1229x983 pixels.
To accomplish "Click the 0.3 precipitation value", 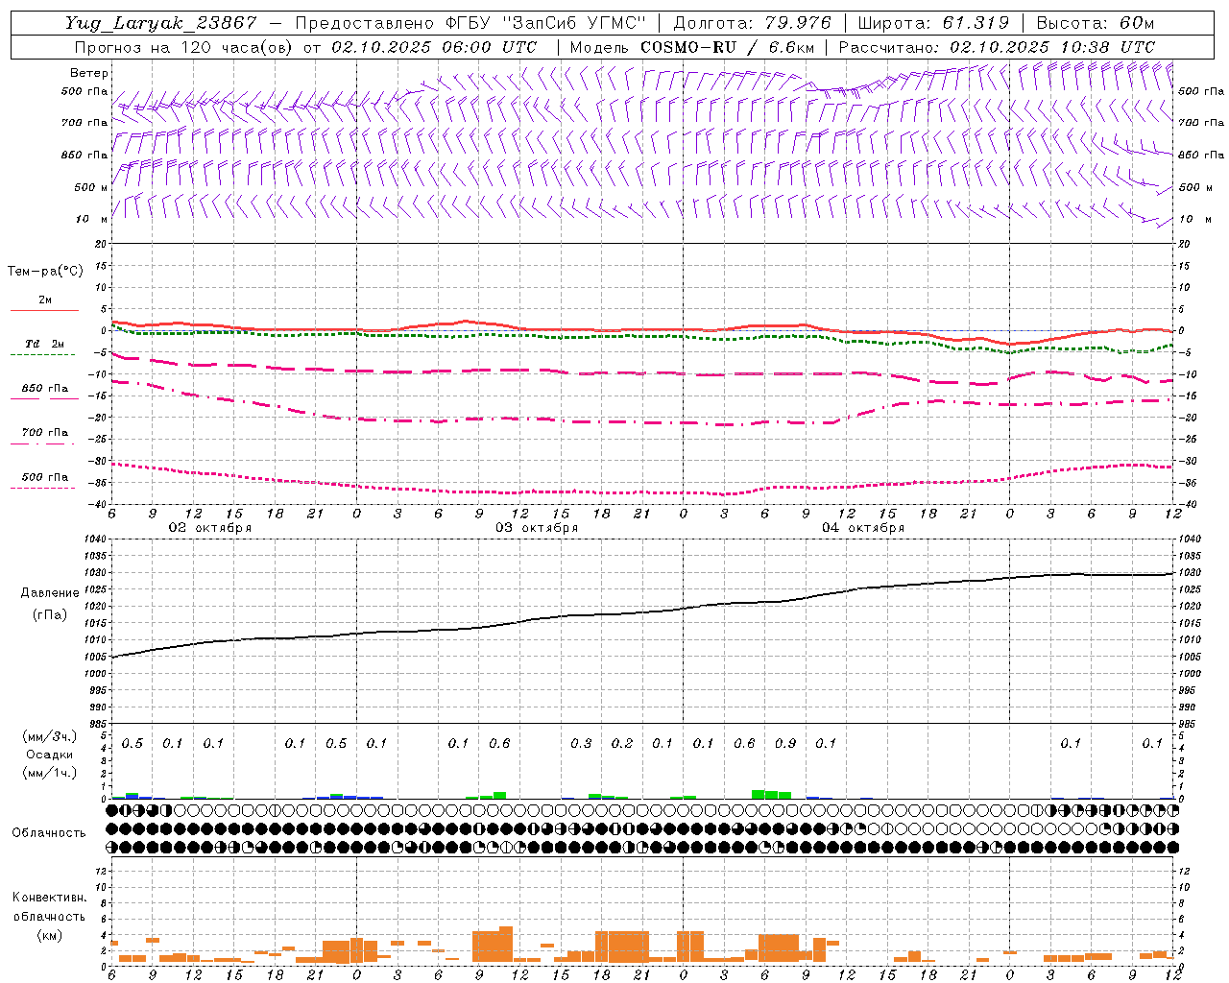I will (581, 743).
